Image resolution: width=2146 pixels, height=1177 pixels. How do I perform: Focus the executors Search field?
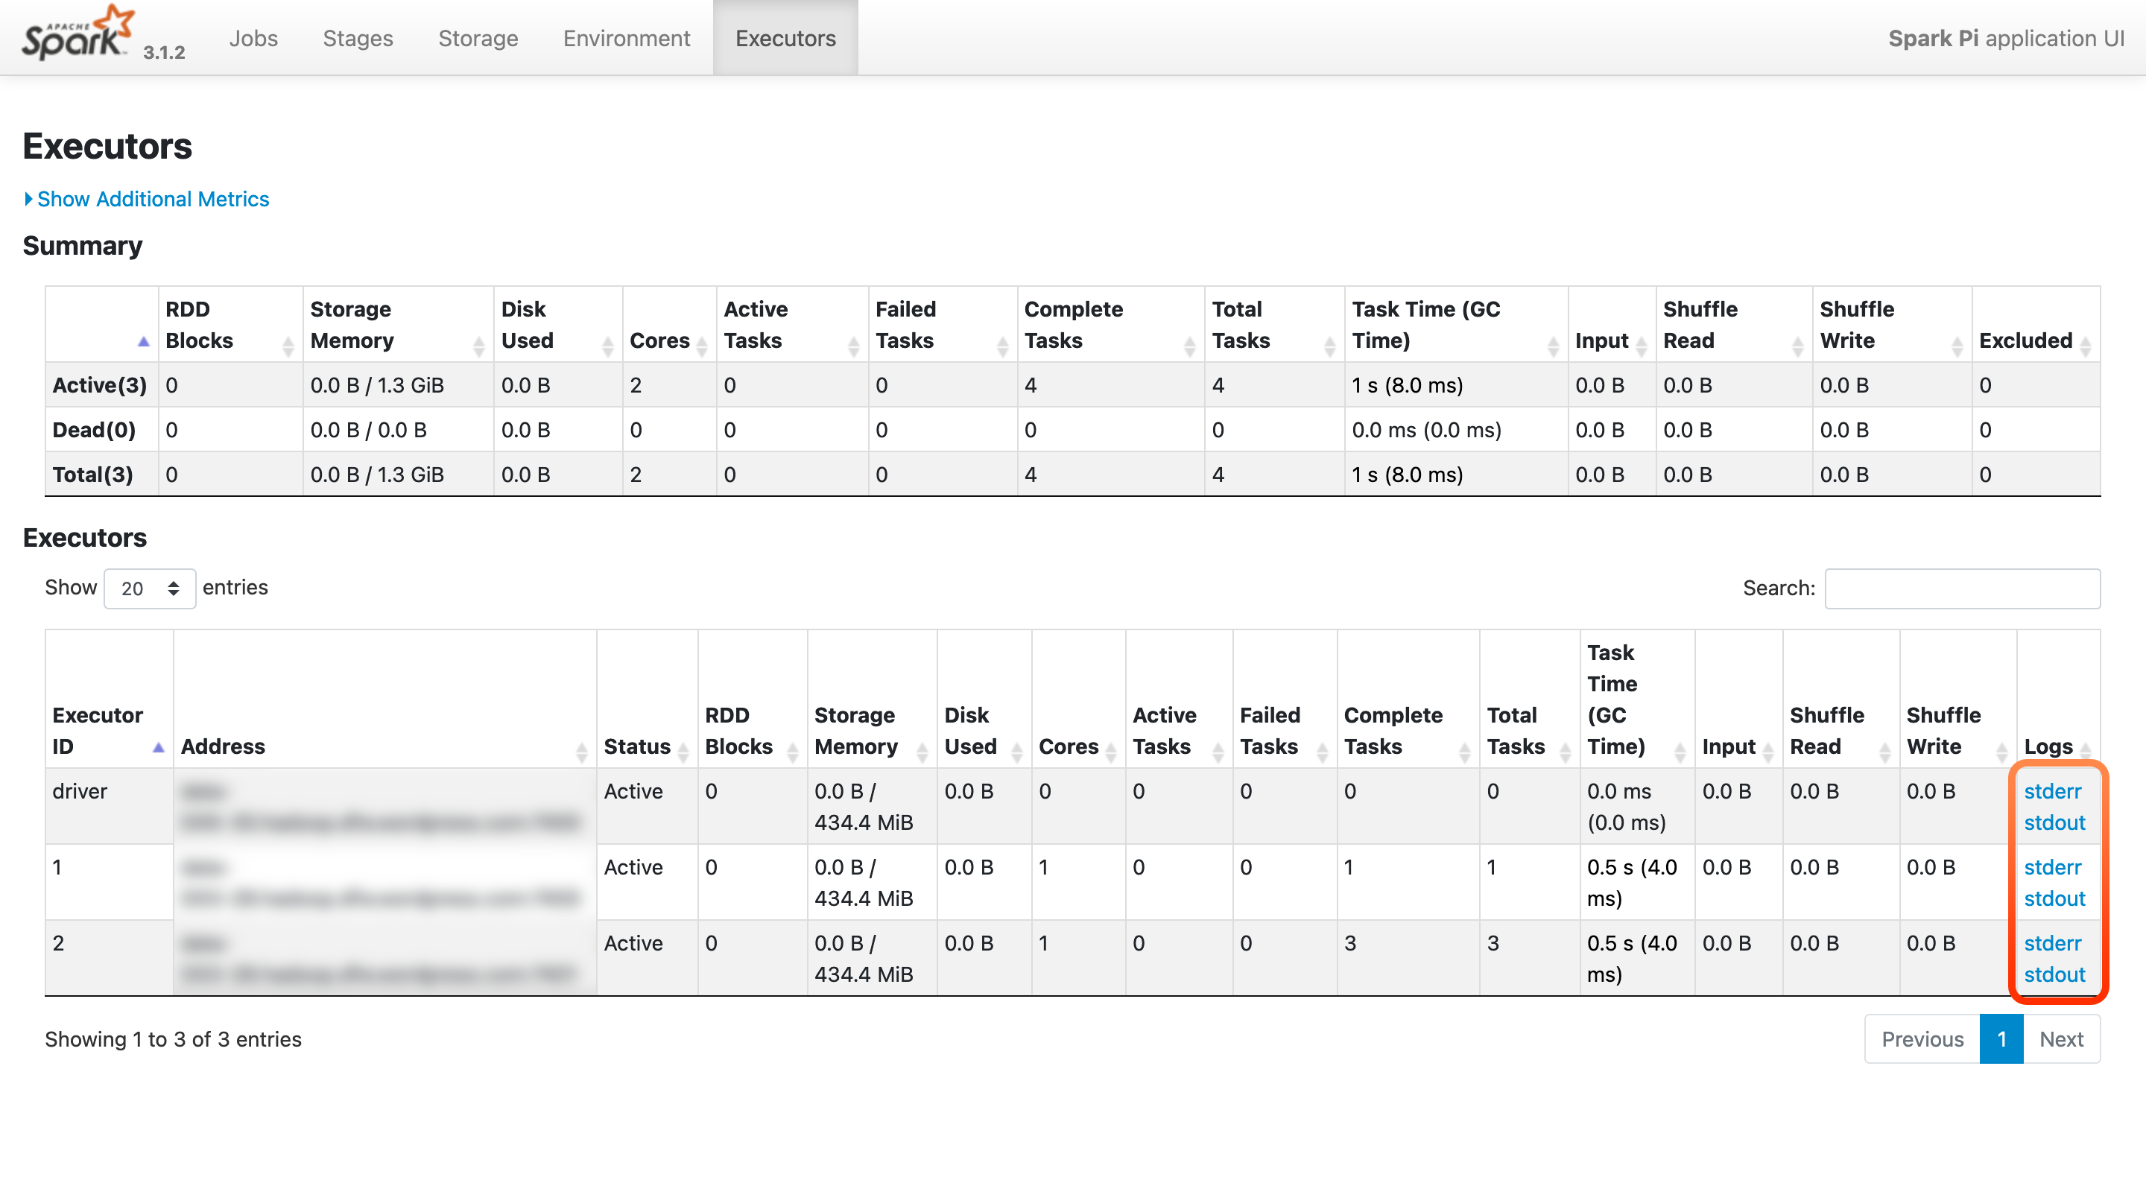(1962, 588)
